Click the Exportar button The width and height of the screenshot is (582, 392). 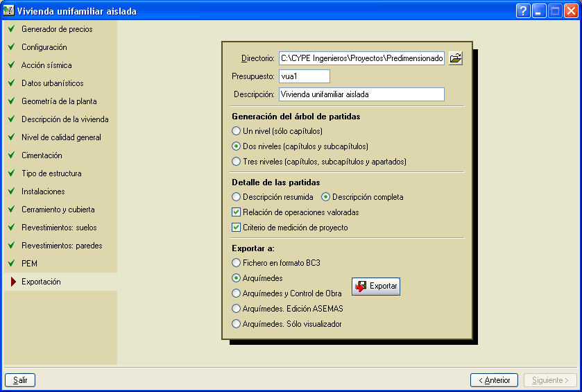click(x=375, y=287)
